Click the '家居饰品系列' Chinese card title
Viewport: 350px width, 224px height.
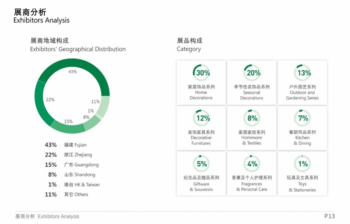tap(201, 87)
